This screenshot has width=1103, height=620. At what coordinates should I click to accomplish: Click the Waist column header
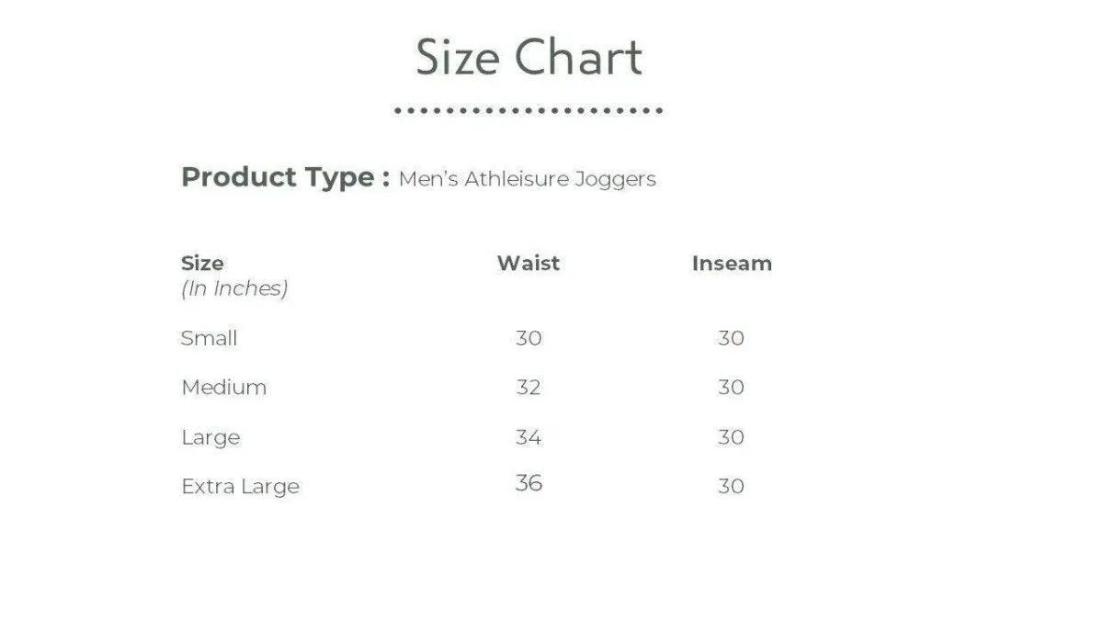pyautogui.click(x=529, y=263)
